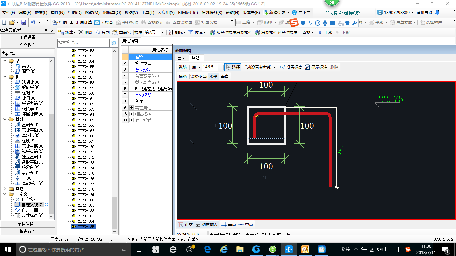Toggle rebar type to 垂直
This screenshot has width=456, height=256.
(x=225, y=76)
